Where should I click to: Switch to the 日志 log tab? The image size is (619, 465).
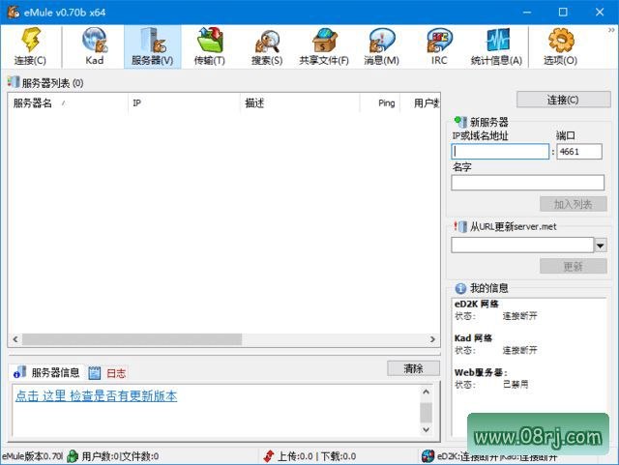[x=107, y=373]
